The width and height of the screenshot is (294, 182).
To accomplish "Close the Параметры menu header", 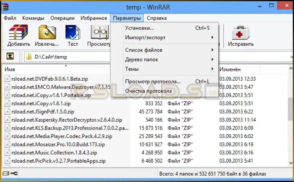I will (127, 18).
